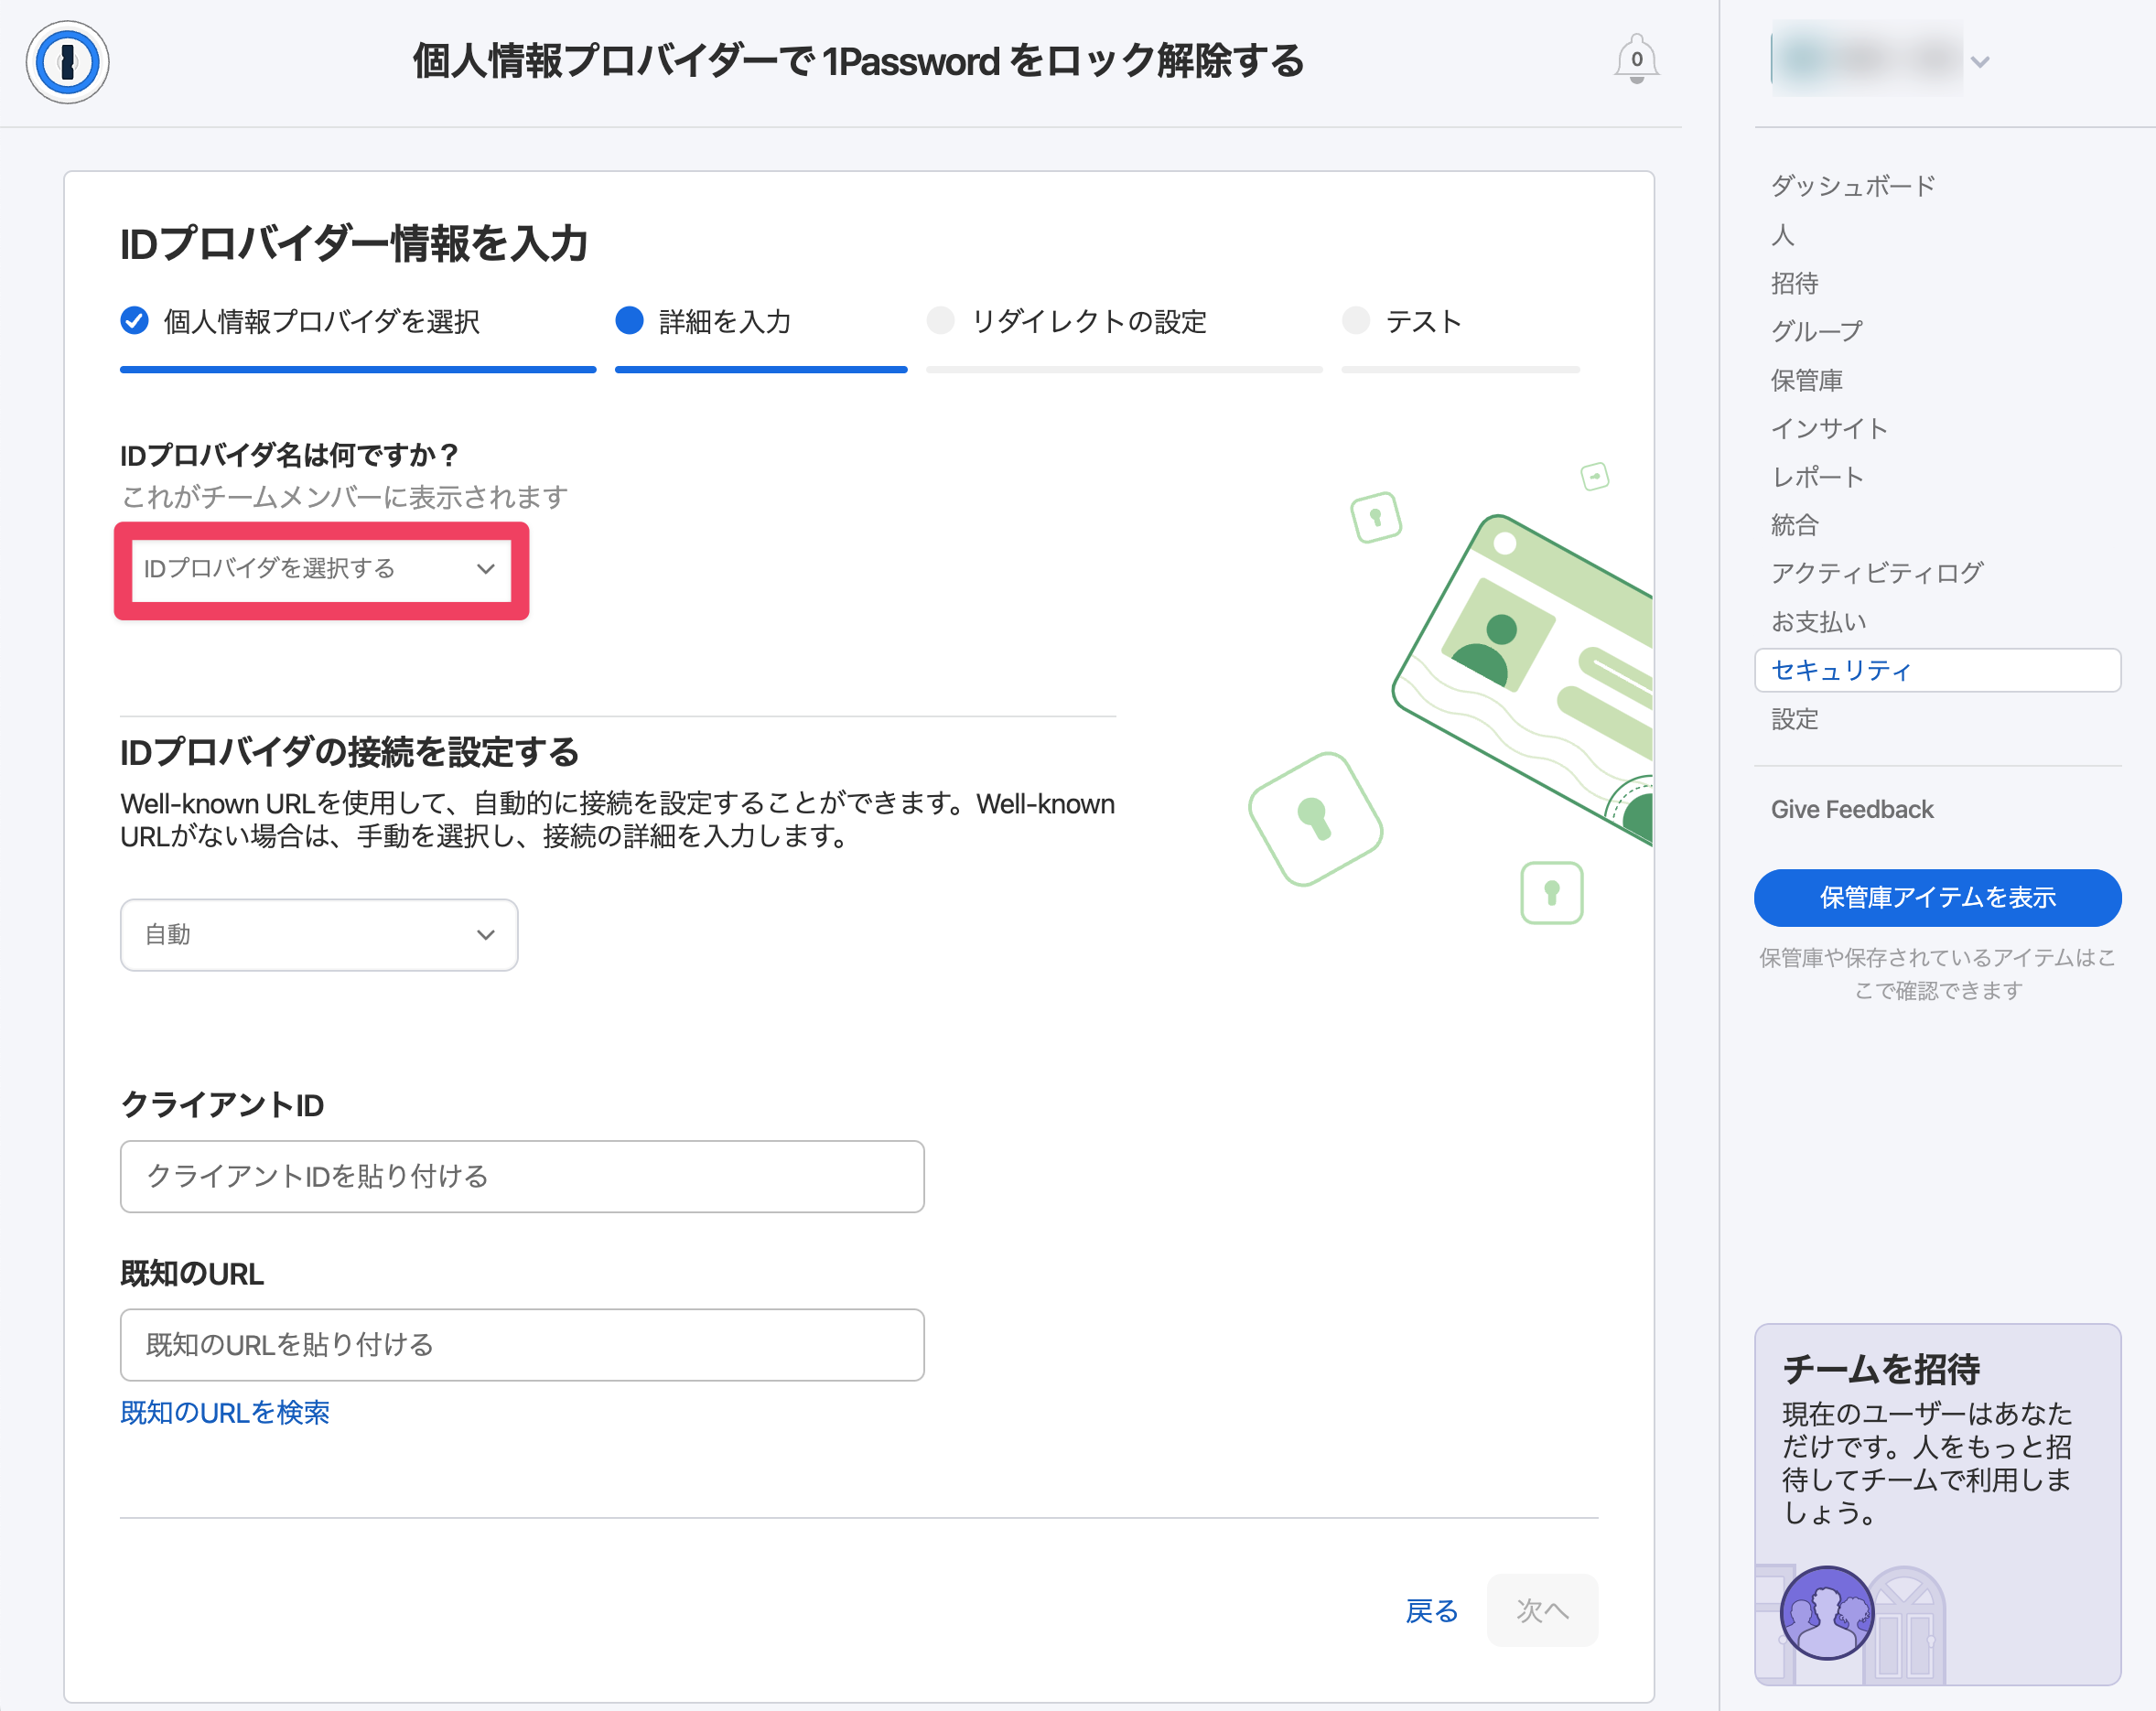This screenshot has height=1711, width=2156.
Task: Open the notifications bell icon
Action: coord(1636,60)
